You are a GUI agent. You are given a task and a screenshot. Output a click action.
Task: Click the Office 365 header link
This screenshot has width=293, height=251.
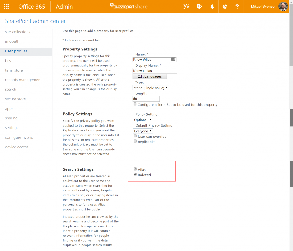coord(32,7)
